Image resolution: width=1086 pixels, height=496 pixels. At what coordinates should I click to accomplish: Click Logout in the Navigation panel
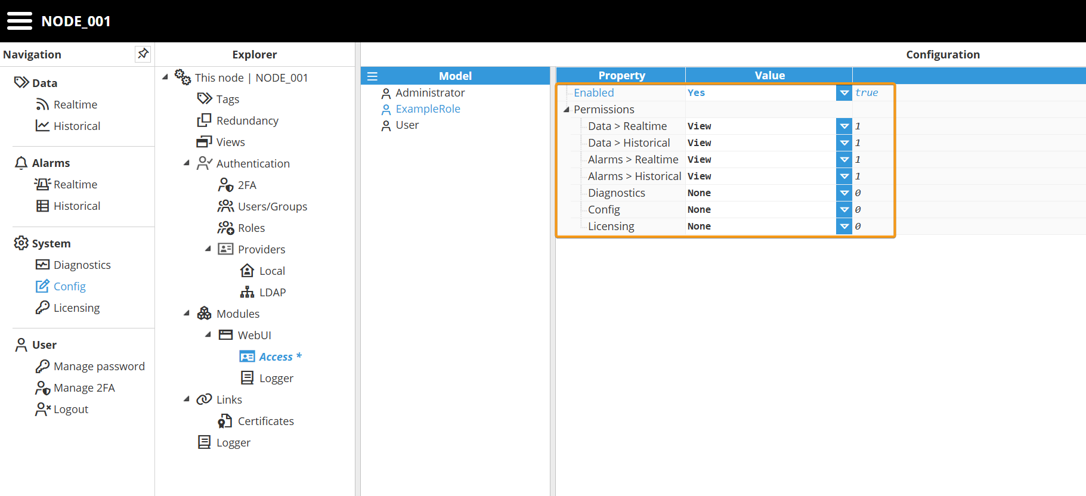point(70,409)
